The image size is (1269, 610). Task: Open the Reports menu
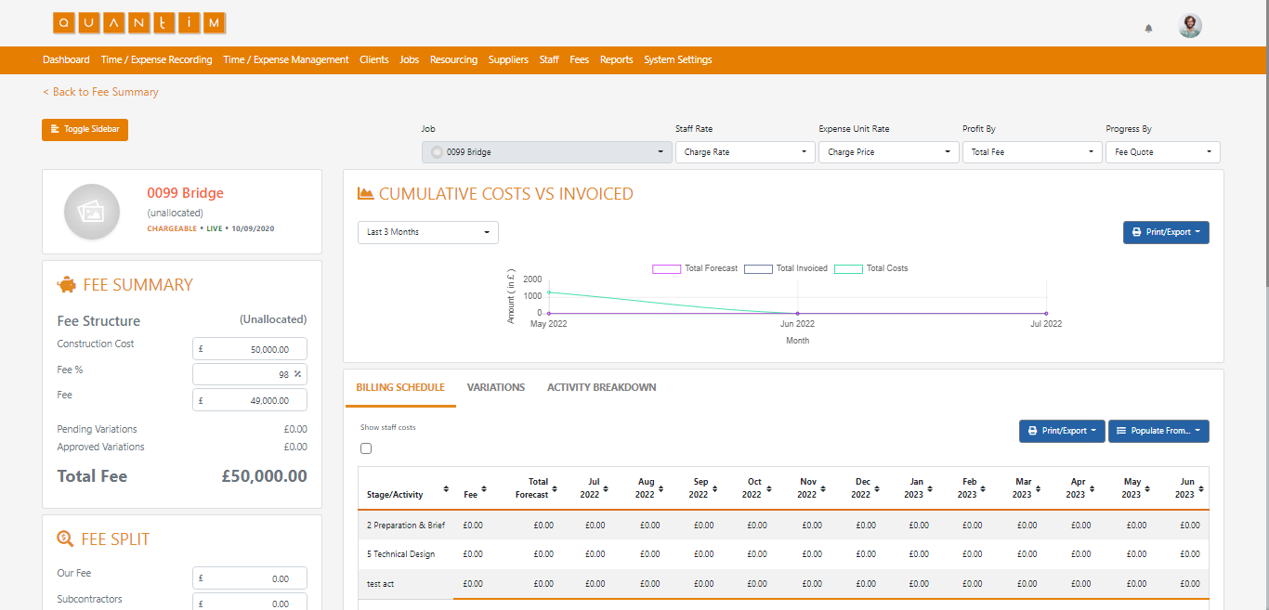click(616, 59)
